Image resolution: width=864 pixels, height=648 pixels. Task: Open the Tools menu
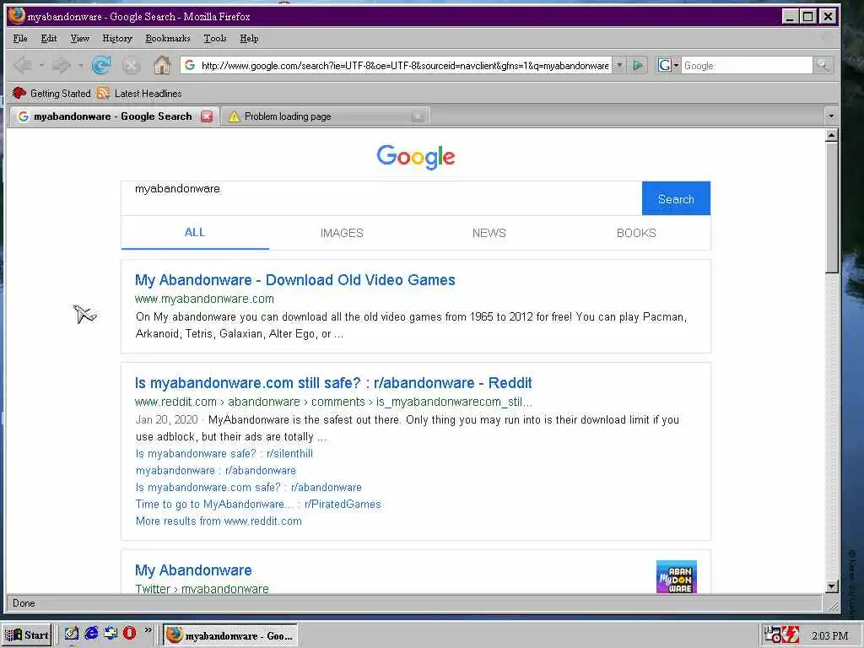[215, 39]
